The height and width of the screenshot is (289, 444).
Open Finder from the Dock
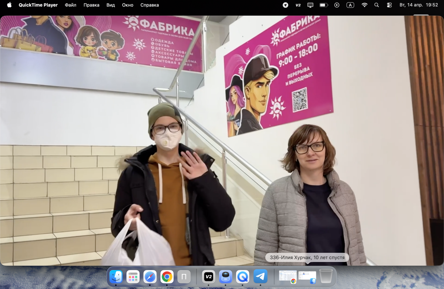coord(116,276)
